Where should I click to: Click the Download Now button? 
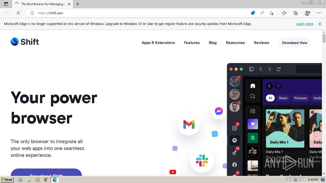tap(295, 43)
